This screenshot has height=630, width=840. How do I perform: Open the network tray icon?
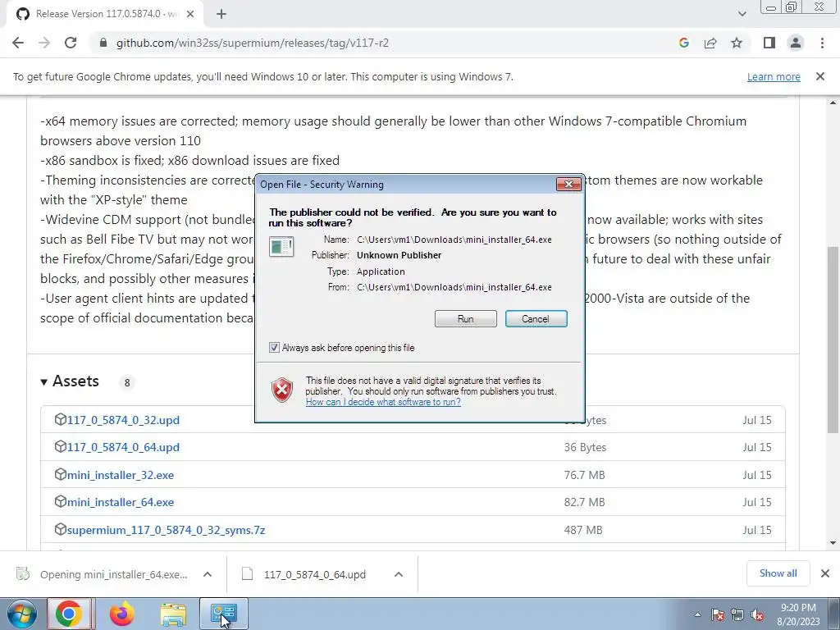click(x=737, y=614)
